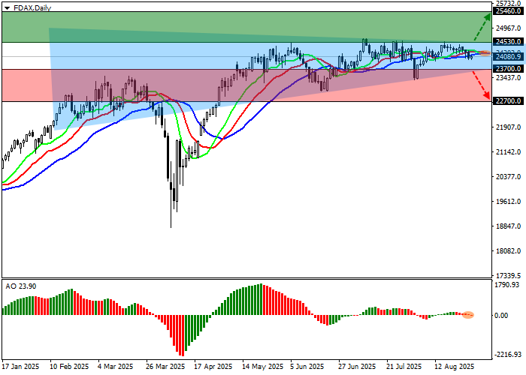Click the 4 Mar 2025 date label
Viewport: 526px width, 375px height.
click(116, 367)
